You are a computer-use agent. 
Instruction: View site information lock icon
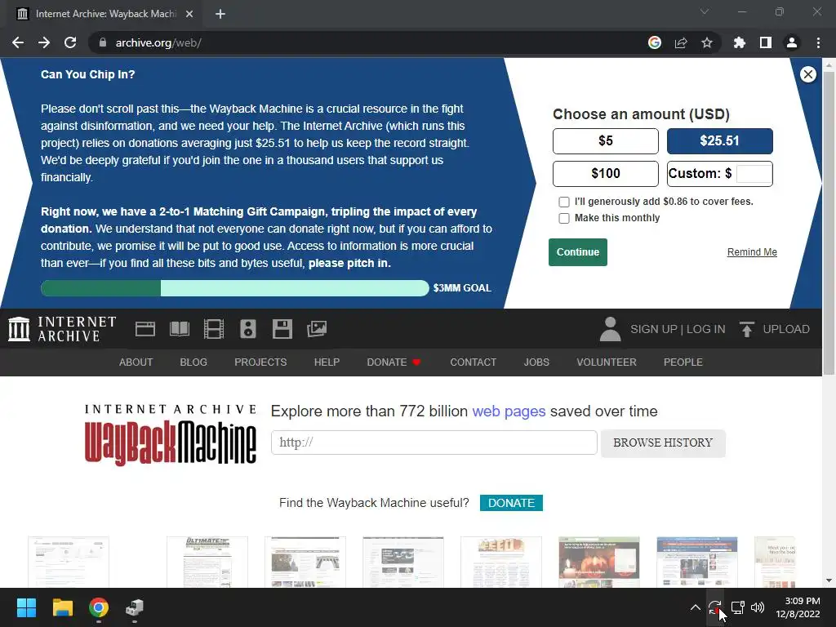click(x=103, y=42)
